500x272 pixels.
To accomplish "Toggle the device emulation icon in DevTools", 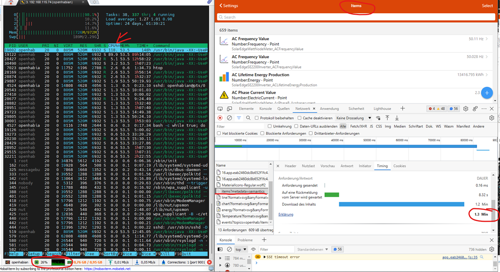I will tap(229, 109).
